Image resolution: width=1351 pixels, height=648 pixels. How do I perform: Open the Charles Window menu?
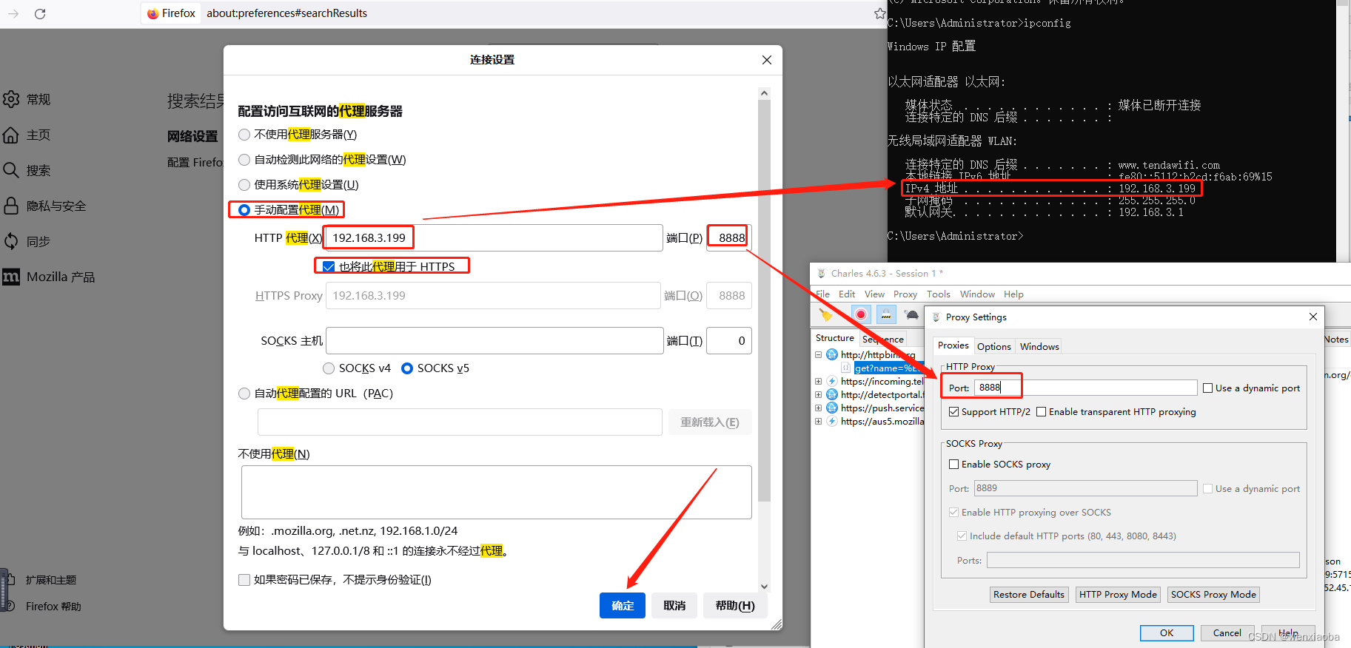(x=977, y=294)
